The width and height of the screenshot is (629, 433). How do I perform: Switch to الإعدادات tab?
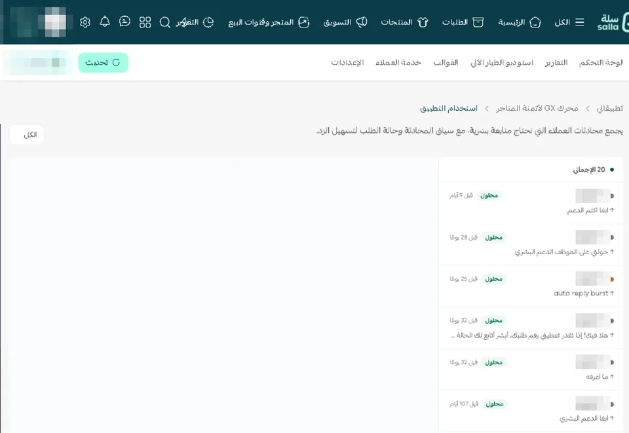[x=347, y=62]
